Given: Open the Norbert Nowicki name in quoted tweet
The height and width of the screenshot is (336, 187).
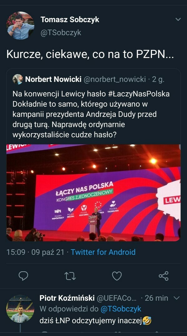Looking at the screenshot, I should [53, 79].
